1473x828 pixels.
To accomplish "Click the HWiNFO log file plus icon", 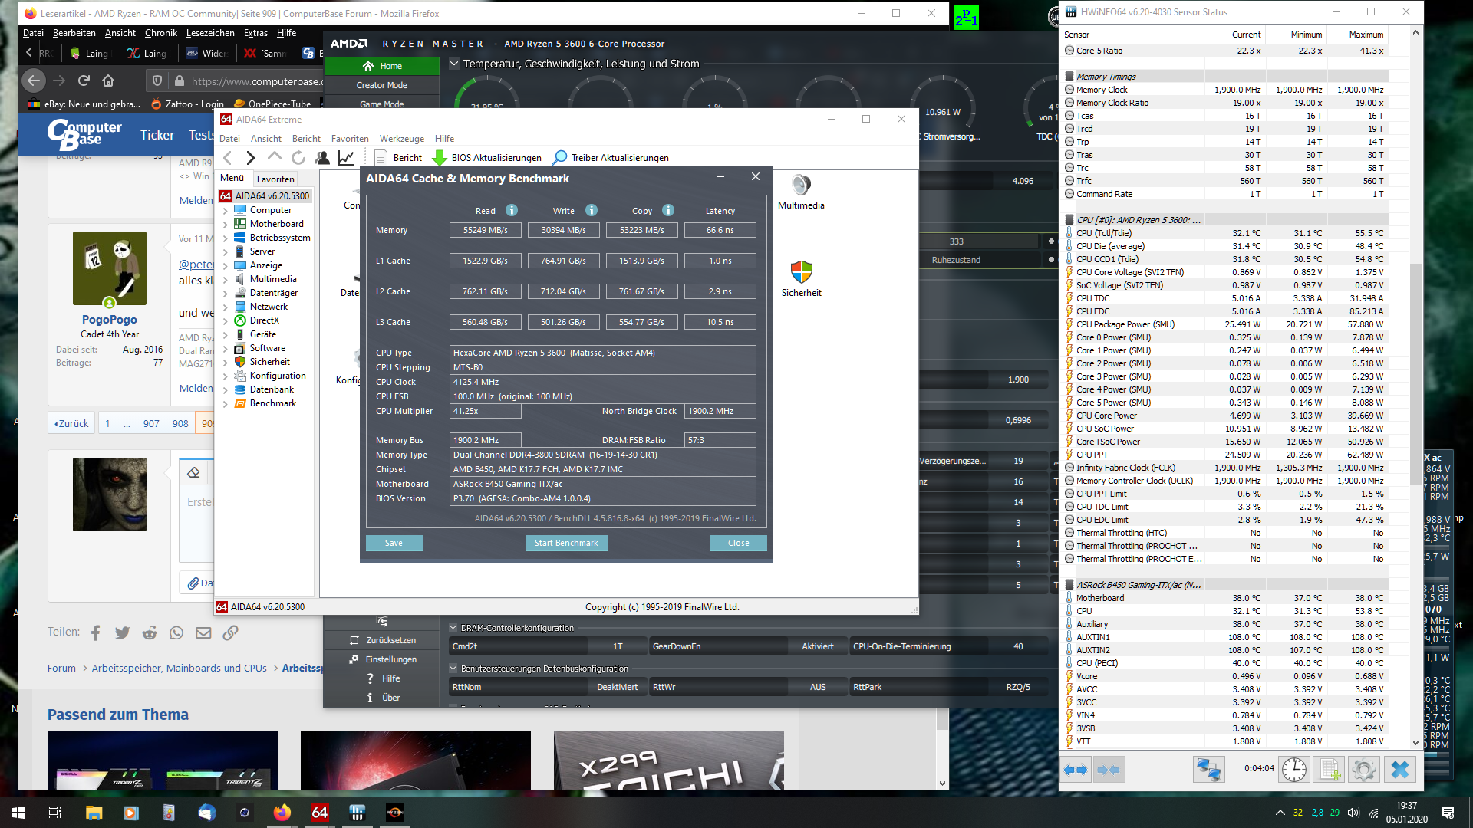I will click(x=1329, y=769).
